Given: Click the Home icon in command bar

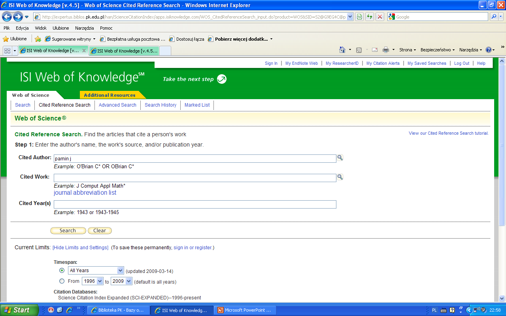Looking at the screenshot, I should [343, 50].
